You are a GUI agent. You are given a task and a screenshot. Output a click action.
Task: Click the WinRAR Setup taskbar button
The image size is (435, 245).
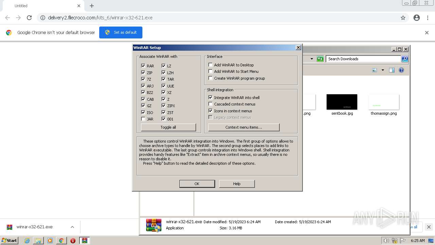pos(85,241)
